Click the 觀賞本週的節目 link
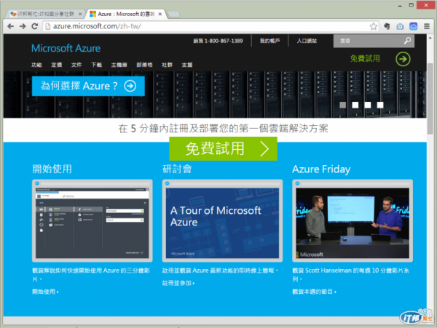437x328 pixels. coord(315,292)
